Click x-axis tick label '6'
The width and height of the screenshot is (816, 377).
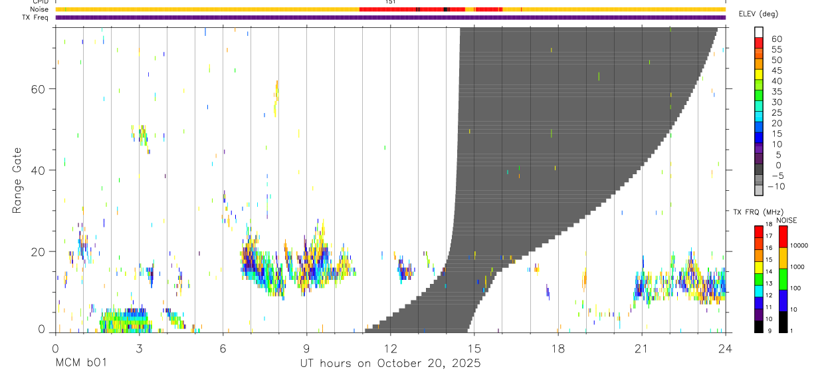tap(223, 348)
